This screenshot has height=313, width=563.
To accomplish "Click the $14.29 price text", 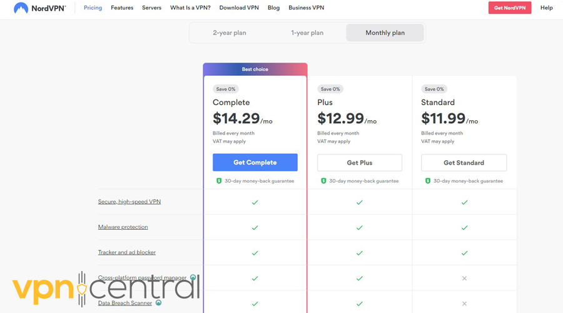I will point(236,118).
